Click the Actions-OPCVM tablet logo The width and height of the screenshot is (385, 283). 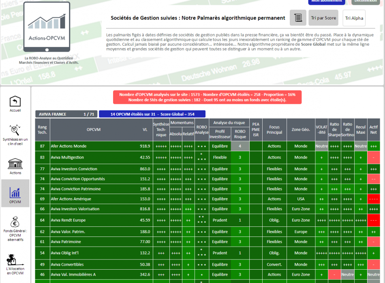click(47, 27)
